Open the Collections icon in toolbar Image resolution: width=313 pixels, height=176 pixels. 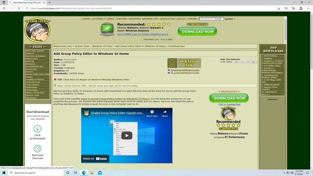point(293,8)
